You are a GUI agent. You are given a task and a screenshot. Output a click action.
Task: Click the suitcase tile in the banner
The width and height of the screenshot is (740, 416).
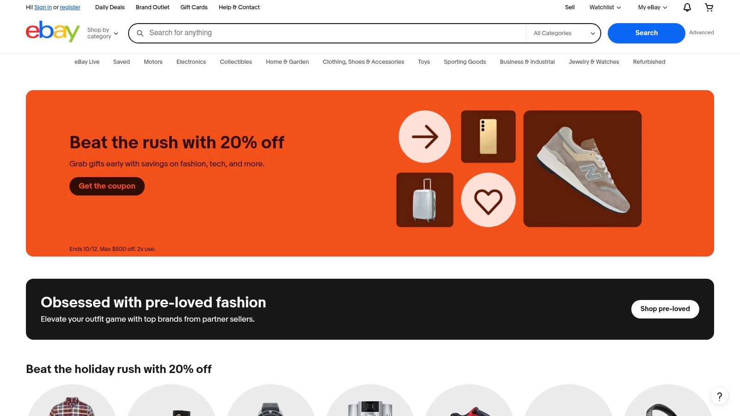coord(425,200)
